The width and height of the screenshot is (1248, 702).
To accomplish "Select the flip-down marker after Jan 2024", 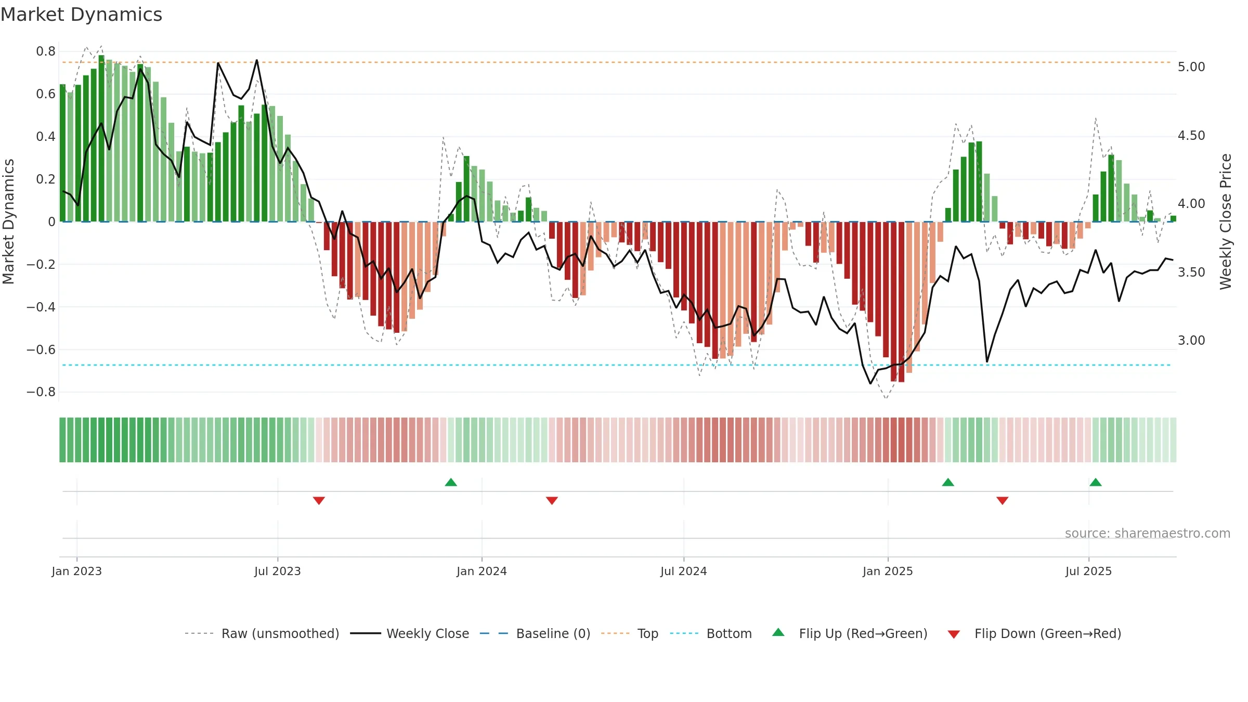I will (552, 501).
